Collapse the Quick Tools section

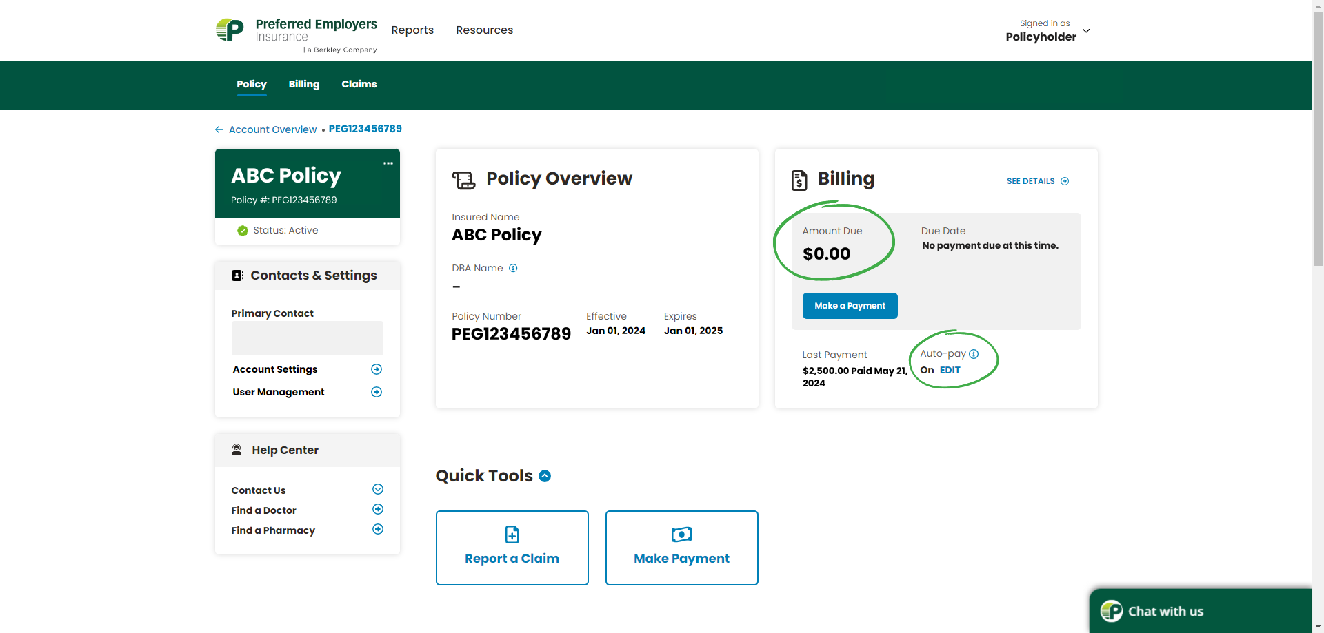pyautogui.click(x=545, y=475)
